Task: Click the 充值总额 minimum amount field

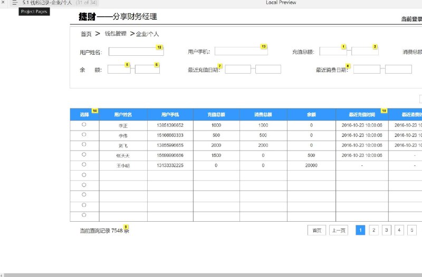Action: point(333,51)
